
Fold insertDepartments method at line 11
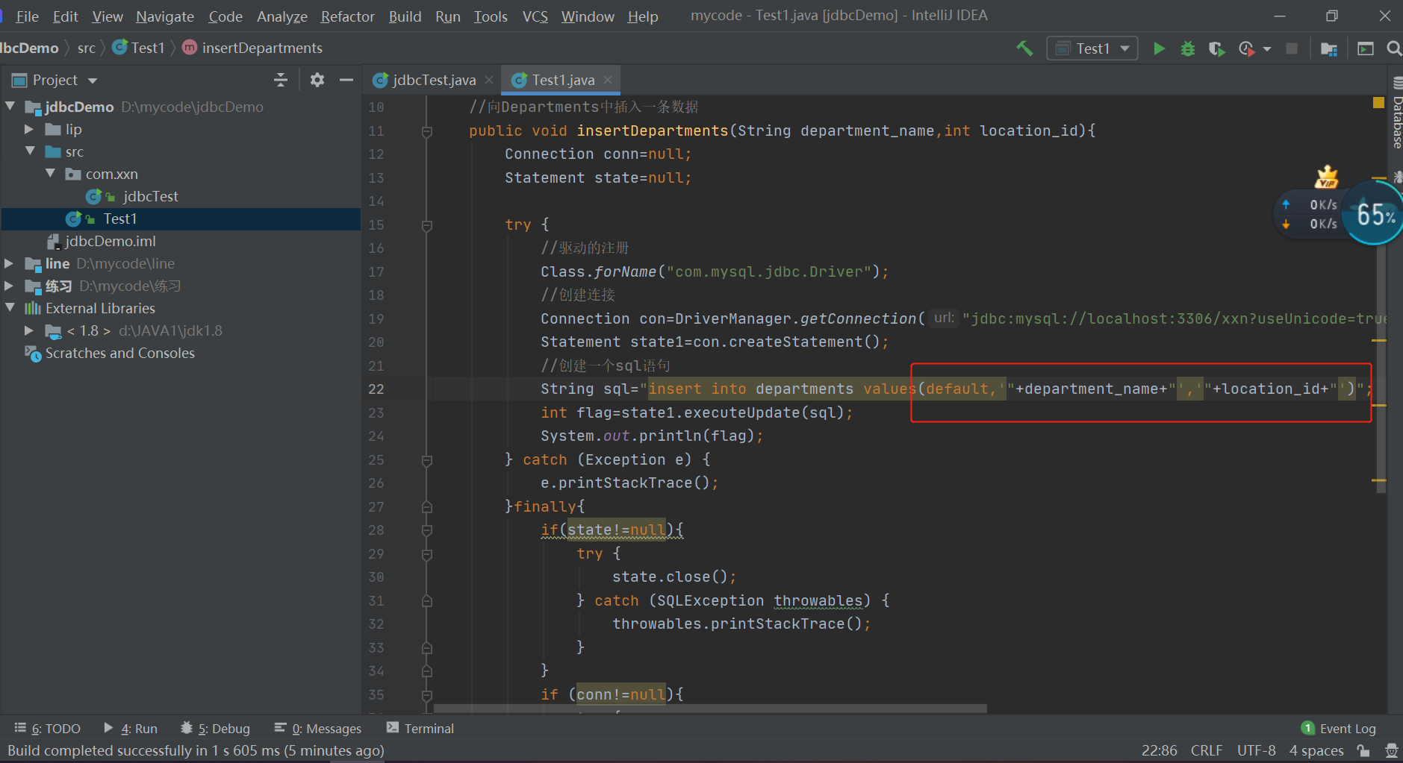[427, 131]
